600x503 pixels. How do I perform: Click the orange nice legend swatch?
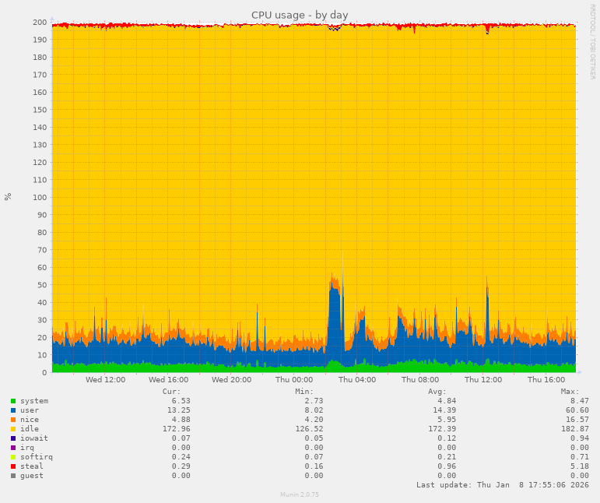click(13, 420)
